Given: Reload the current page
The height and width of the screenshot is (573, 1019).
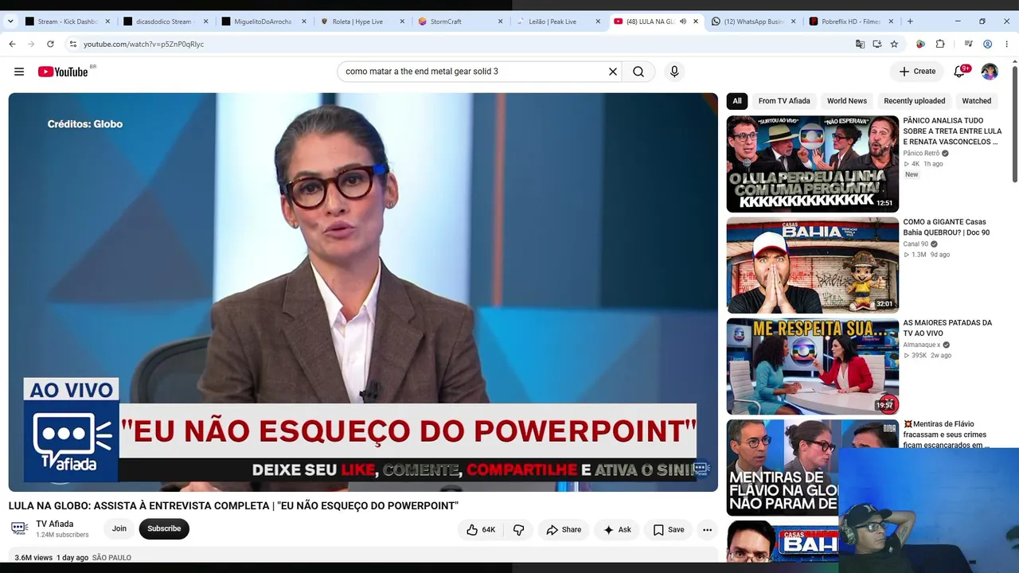Looking at the screenshot, I should (50, 44).
